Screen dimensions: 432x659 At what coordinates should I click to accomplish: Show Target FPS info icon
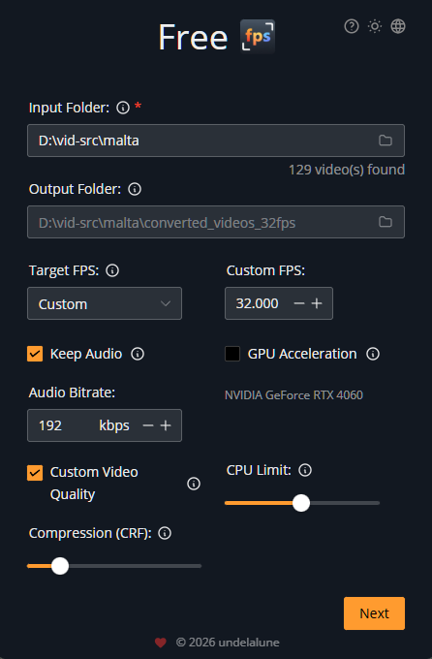(112, 270)
